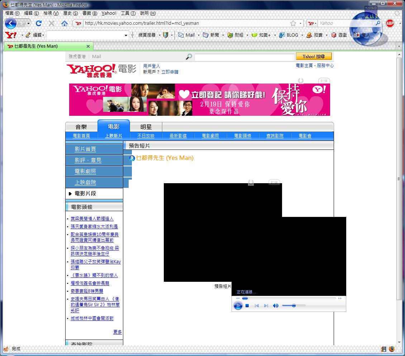Click the pencil edit icon on Yahoo toolbar
Image resolution: width=405 pixels, height=356 pixels.
tap(28, 35)
